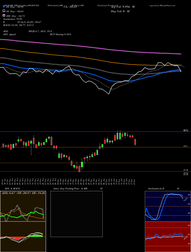Image resolution: width=191 pixels, height=252 pixels.
Task: Click the 'Avg Vol: 9.894 M' text
Action: [x=123, y=7]
